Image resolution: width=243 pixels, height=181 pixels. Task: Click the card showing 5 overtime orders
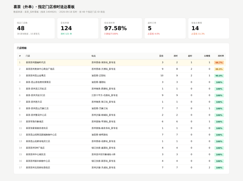coord(165,28)
